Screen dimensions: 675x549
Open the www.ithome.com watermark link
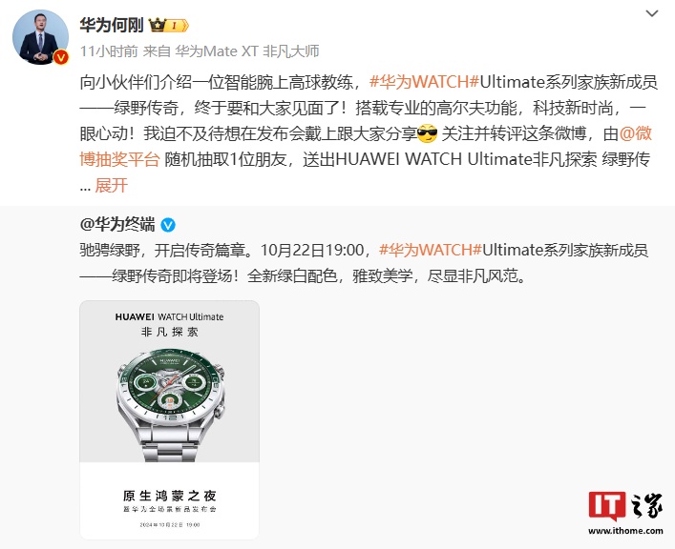[625, 531]
